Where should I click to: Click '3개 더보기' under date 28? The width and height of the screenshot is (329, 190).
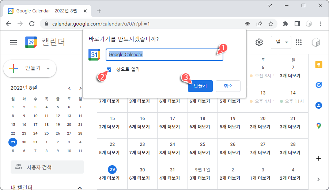click(x=290, y=153)
